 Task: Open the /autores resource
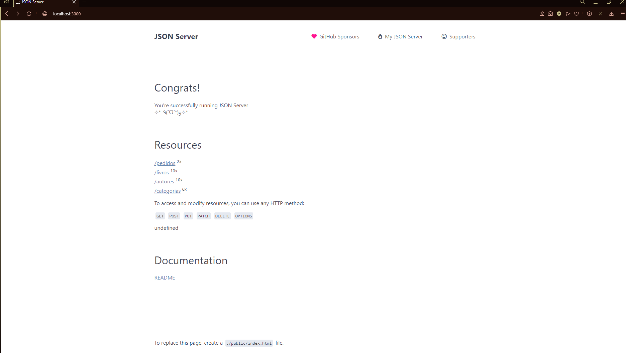(164, 181)
